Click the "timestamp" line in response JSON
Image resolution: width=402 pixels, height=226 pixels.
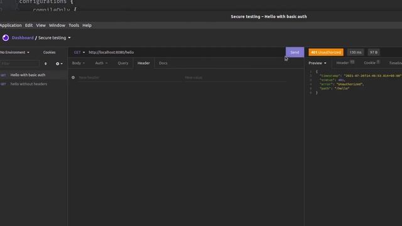(360, 76)
